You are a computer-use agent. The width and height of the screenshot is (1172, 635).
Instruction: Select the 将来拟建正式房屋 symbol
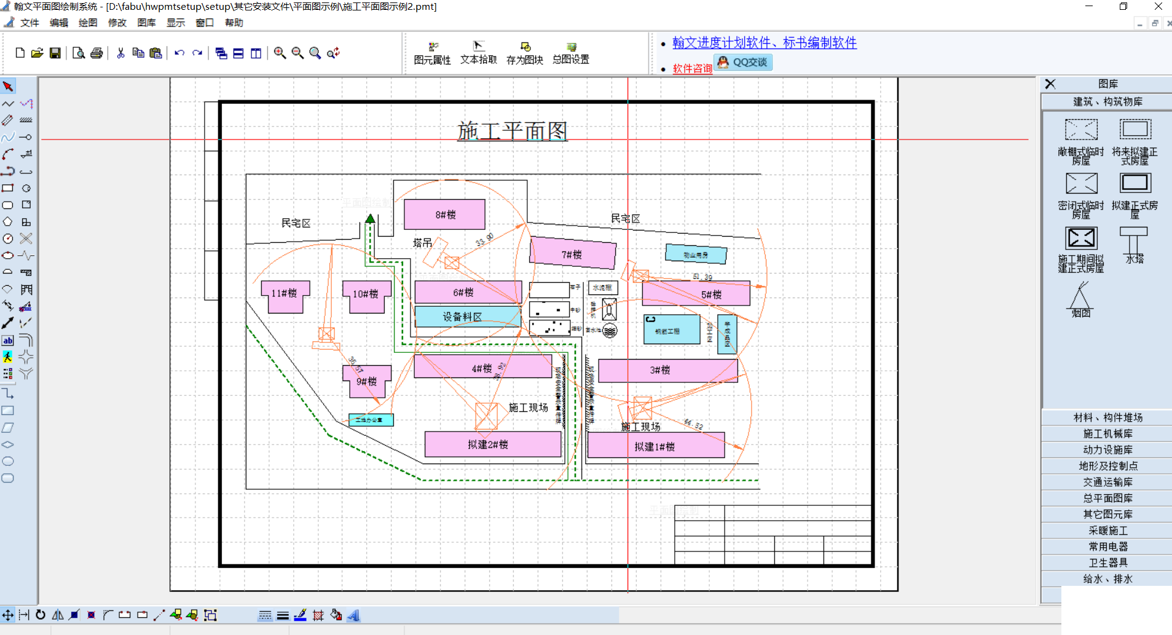(x=1135, y=141)
